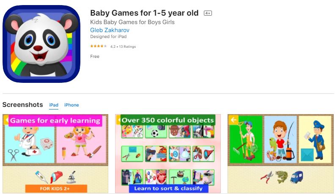Screen dimensions: 335x194
Task: Click the red pruning shears icon
Action: 267,178
